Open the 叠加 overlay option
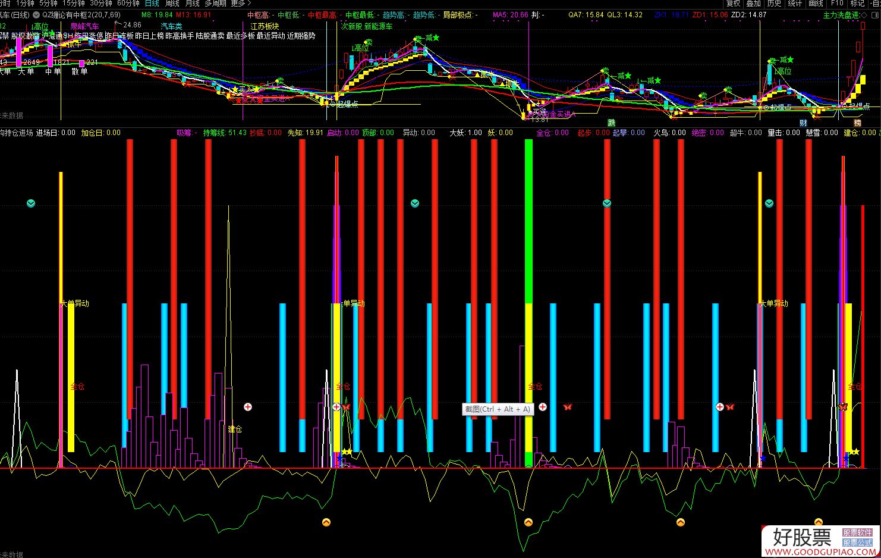This screenshot has height=558, width=881. click(x=753, y=4)
